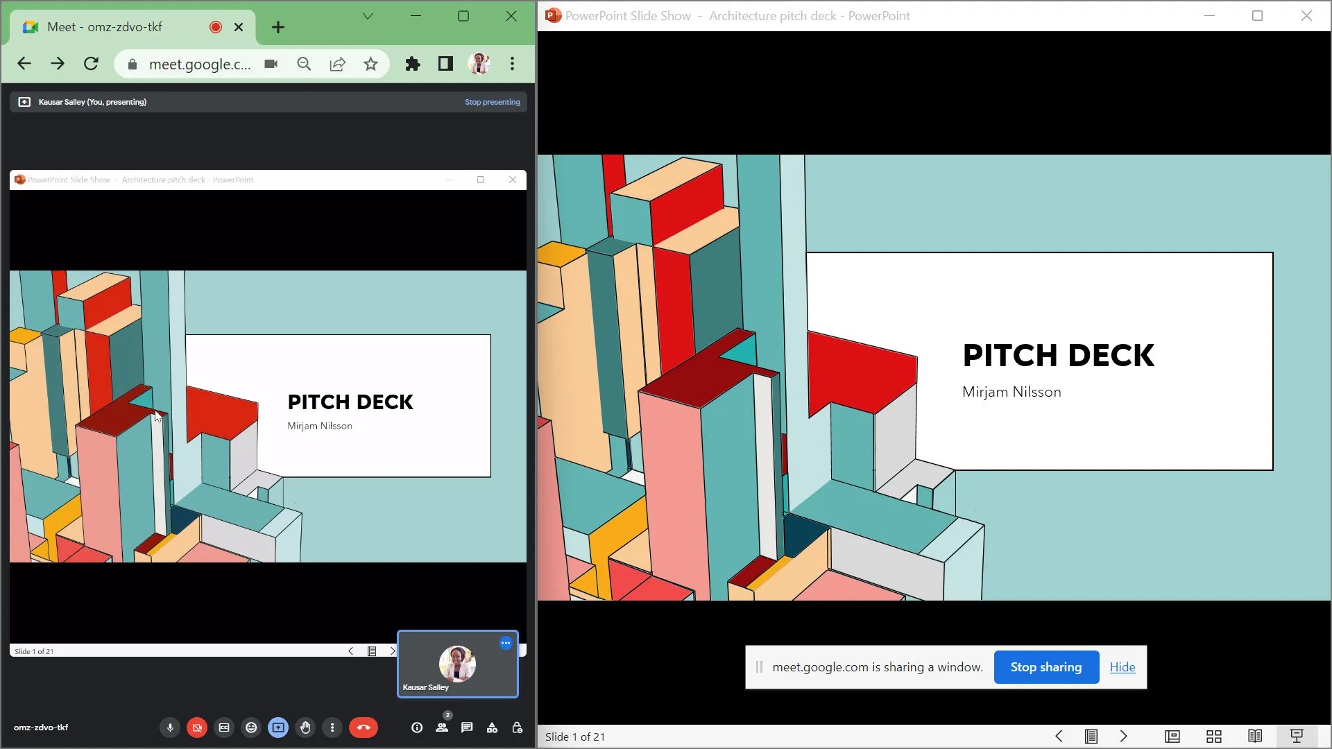The width and height of the screenshot is (1332, 749).
Task: Open the meeting chat panel
Action: (x=467, y=728)
